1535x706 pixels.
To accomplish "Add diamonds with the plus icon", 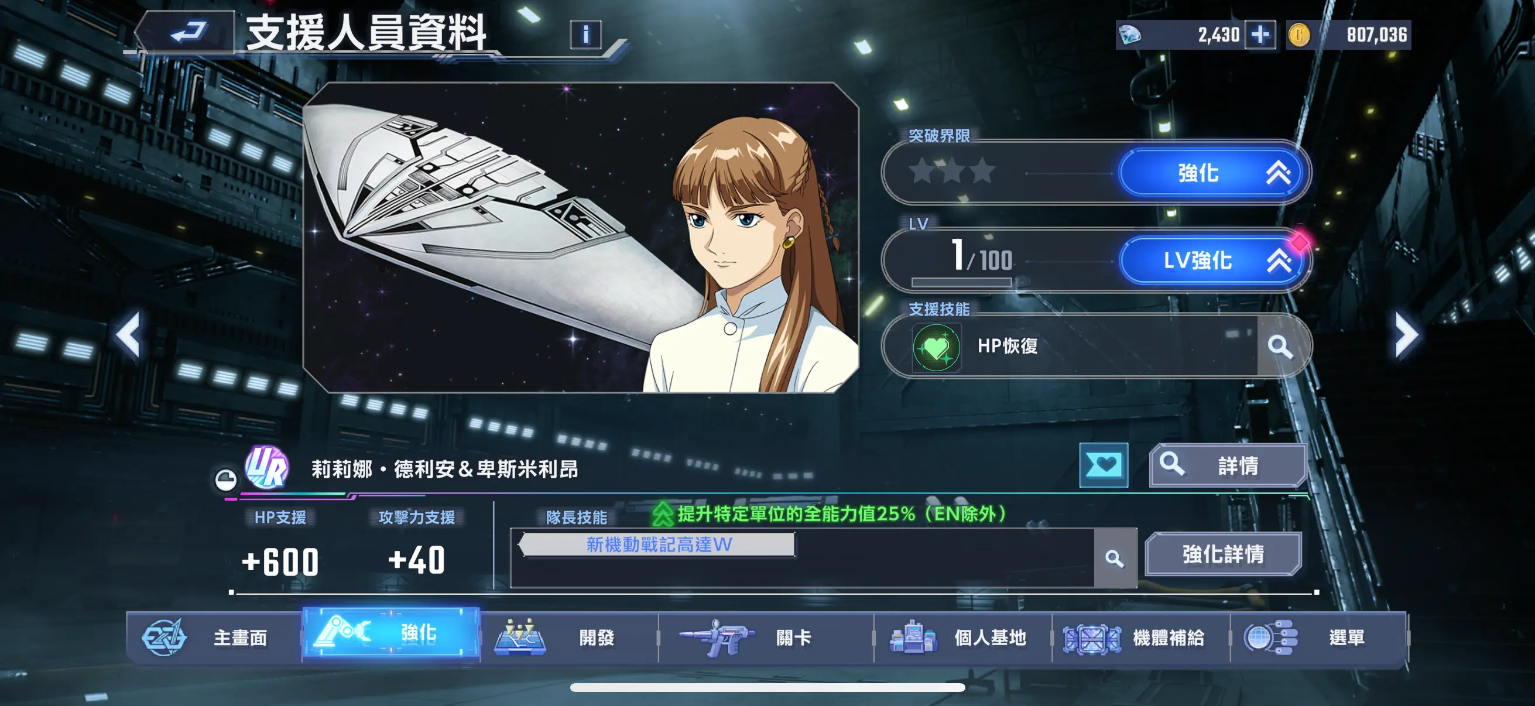I will [x=1260, y=35].
